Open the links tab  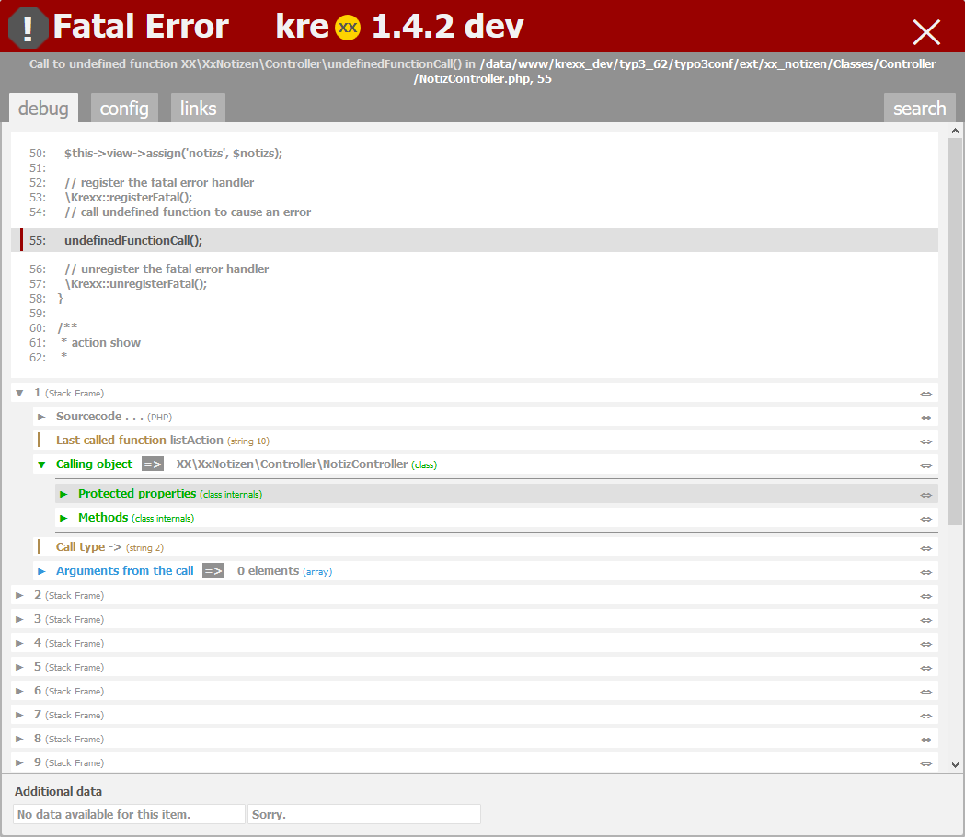(198, 109)
